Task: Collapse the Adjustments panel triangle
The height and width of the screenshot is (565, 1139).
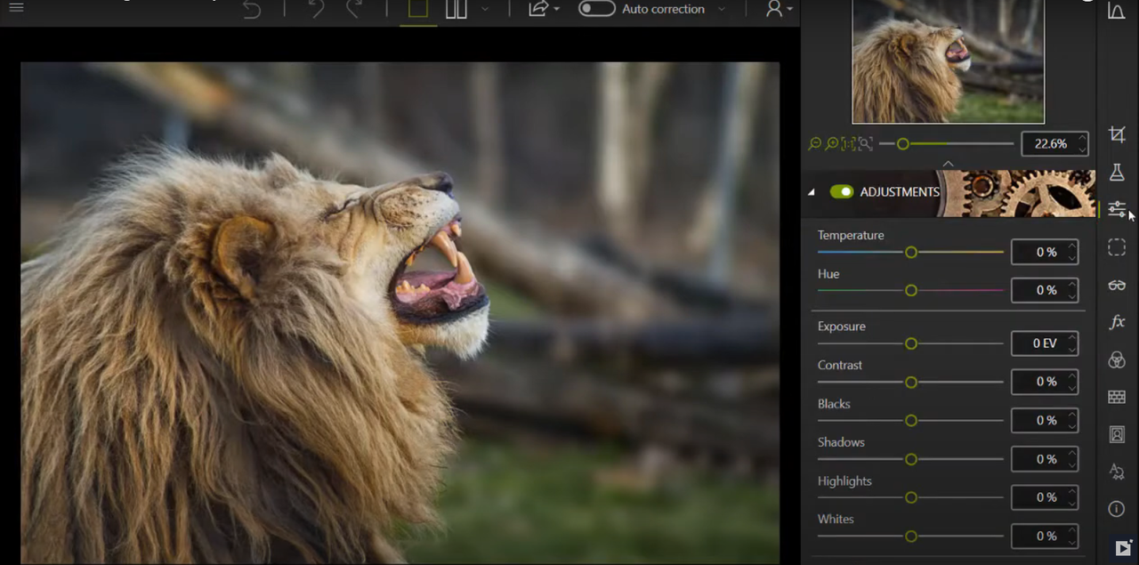Action: [811, 192]
